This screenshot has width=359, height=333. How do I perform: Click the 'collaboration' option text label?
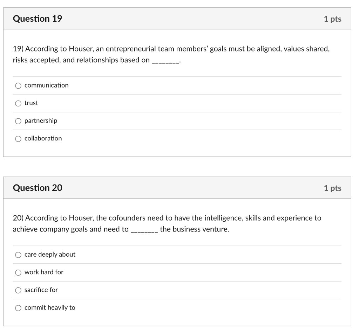[43, 139]
